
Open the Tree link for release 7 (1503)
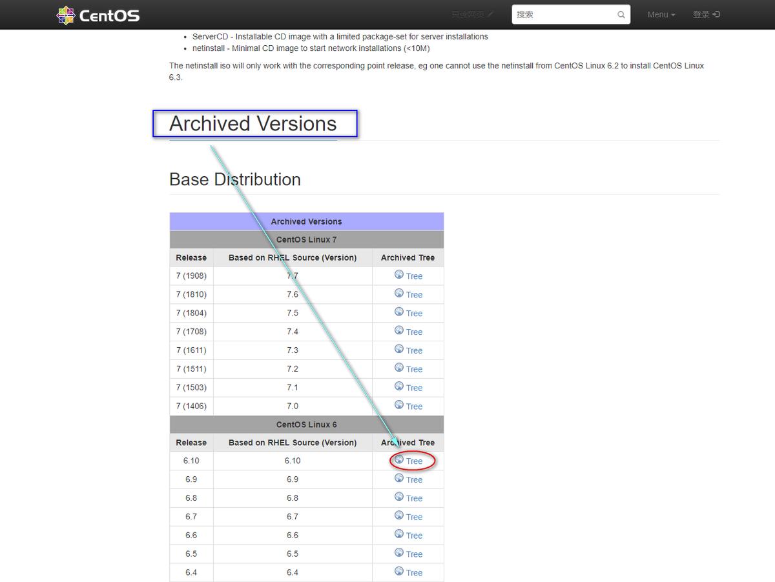pos(414,388)
